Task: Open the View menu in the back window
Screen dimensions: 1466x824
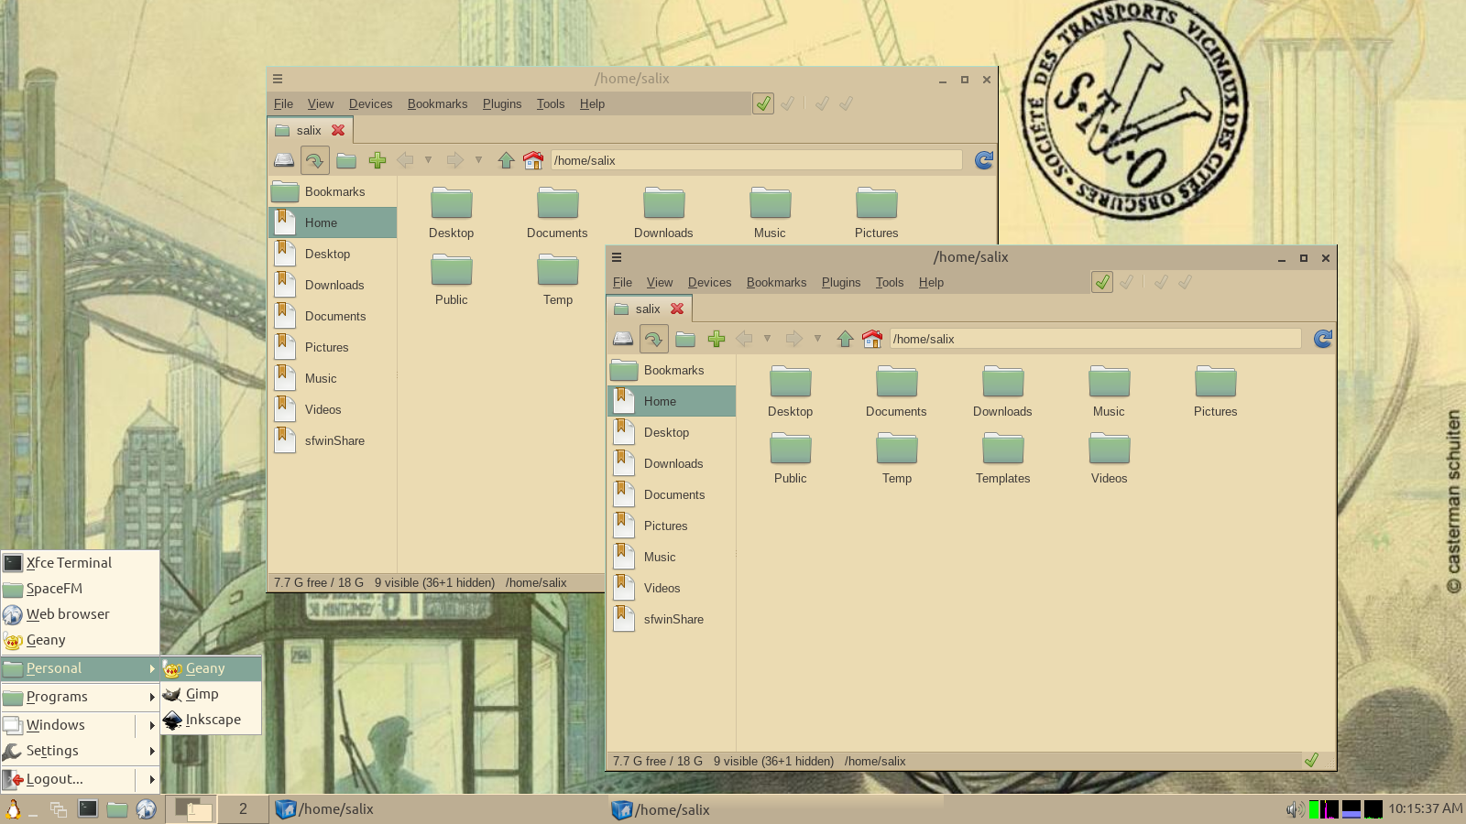Action: pyautogui.click(x=321, y=103)
